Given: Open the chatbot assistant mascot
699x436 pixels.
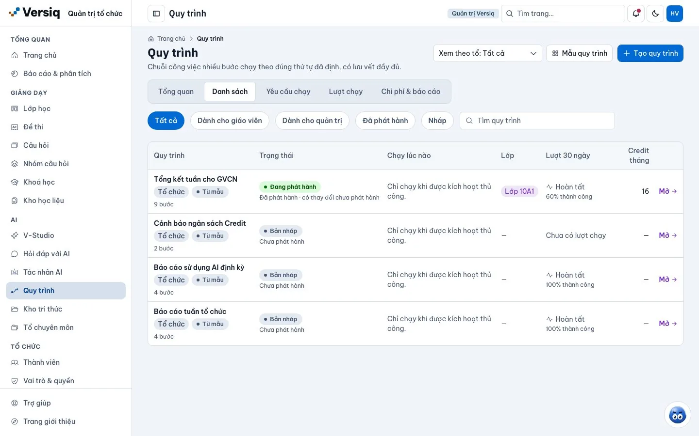Looking at the screenshot, I should (x=677, y=415).
